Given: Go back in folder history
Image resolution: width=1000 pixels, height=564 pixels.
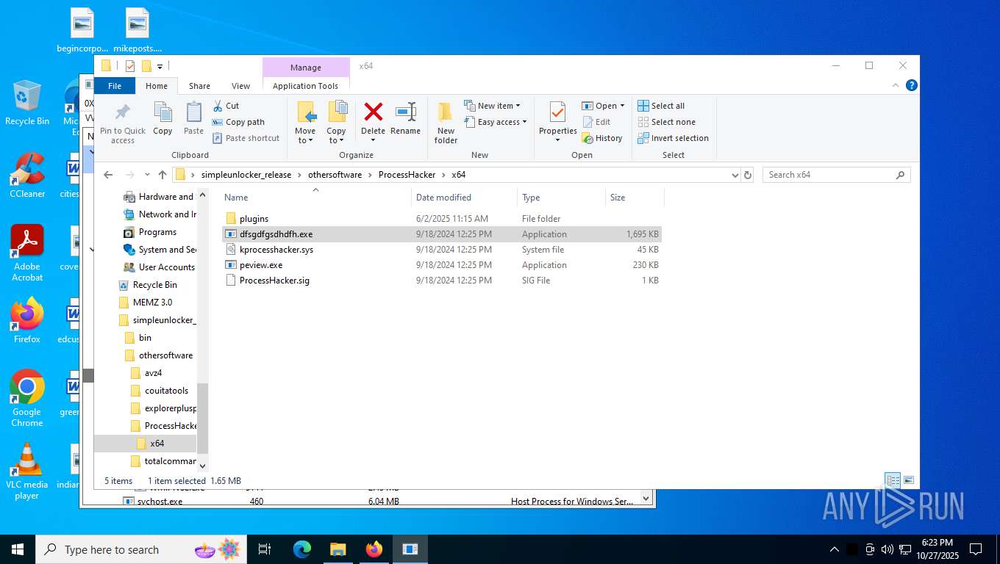Looking at the screenshot, I should click(x=109, y=175).
